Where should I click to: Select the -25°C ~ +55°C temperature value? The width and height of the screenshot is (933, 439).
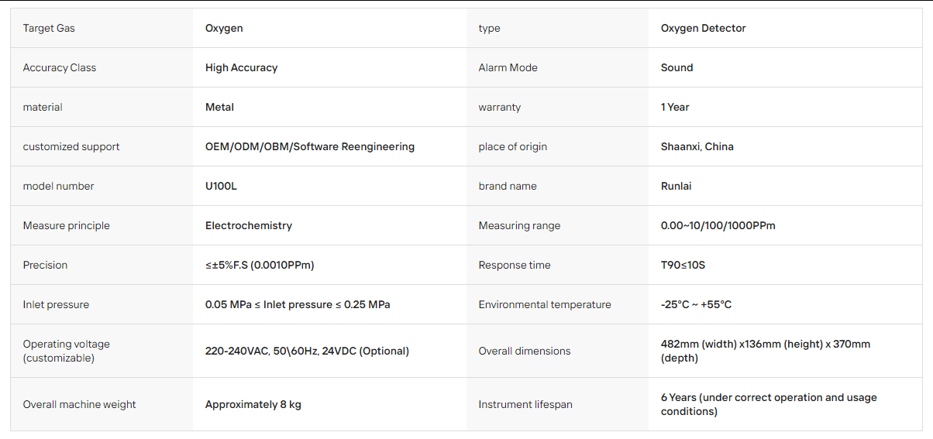click(x=696, y=304)
